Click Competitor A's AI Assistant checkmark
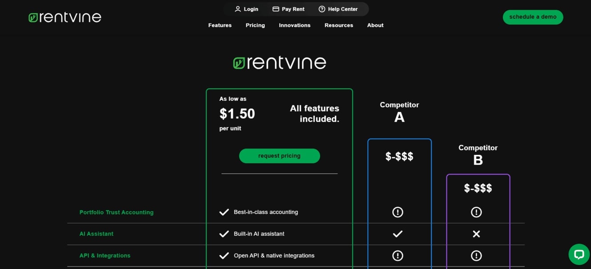This screenshot has height=269, width=591. click(x=398, y=234)
